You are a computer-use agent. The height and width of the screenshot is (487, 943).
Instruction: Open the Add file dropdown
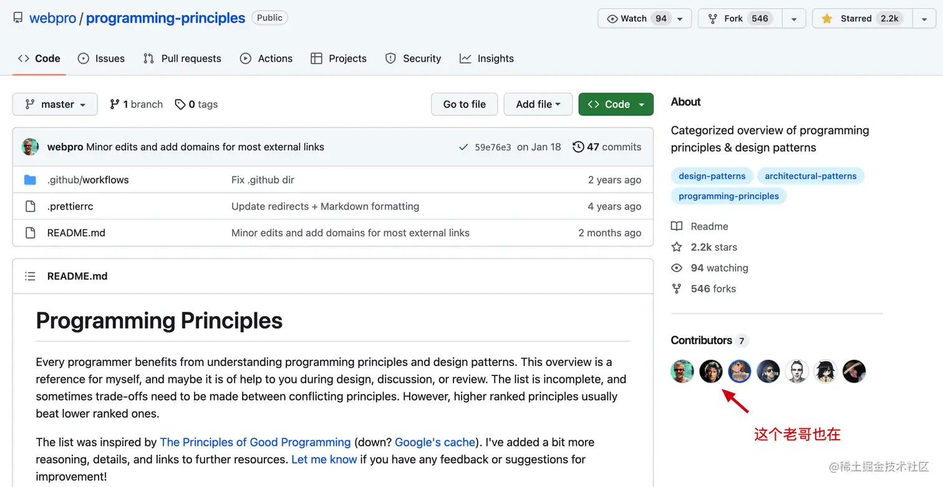point(538,104)
